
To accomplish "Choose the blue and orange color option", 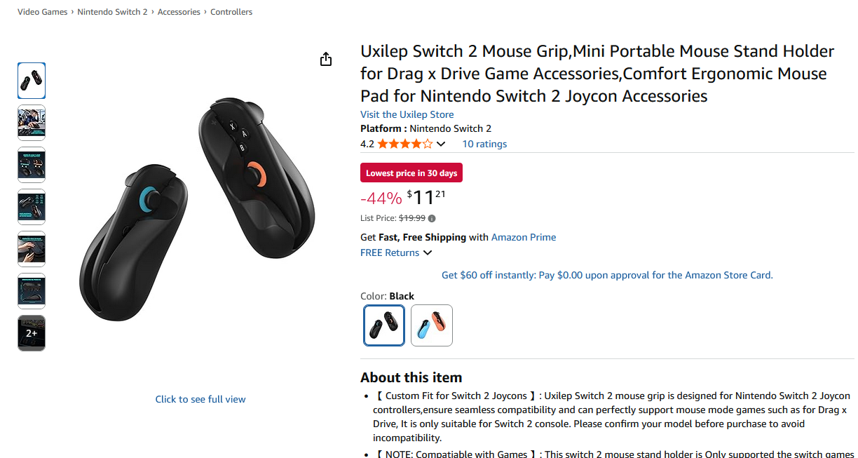I will (432, 325).
